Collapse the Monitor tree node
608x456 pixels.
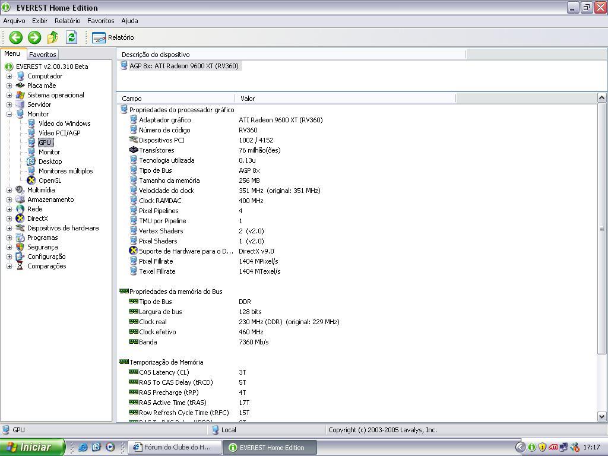[x=9, y=114]
